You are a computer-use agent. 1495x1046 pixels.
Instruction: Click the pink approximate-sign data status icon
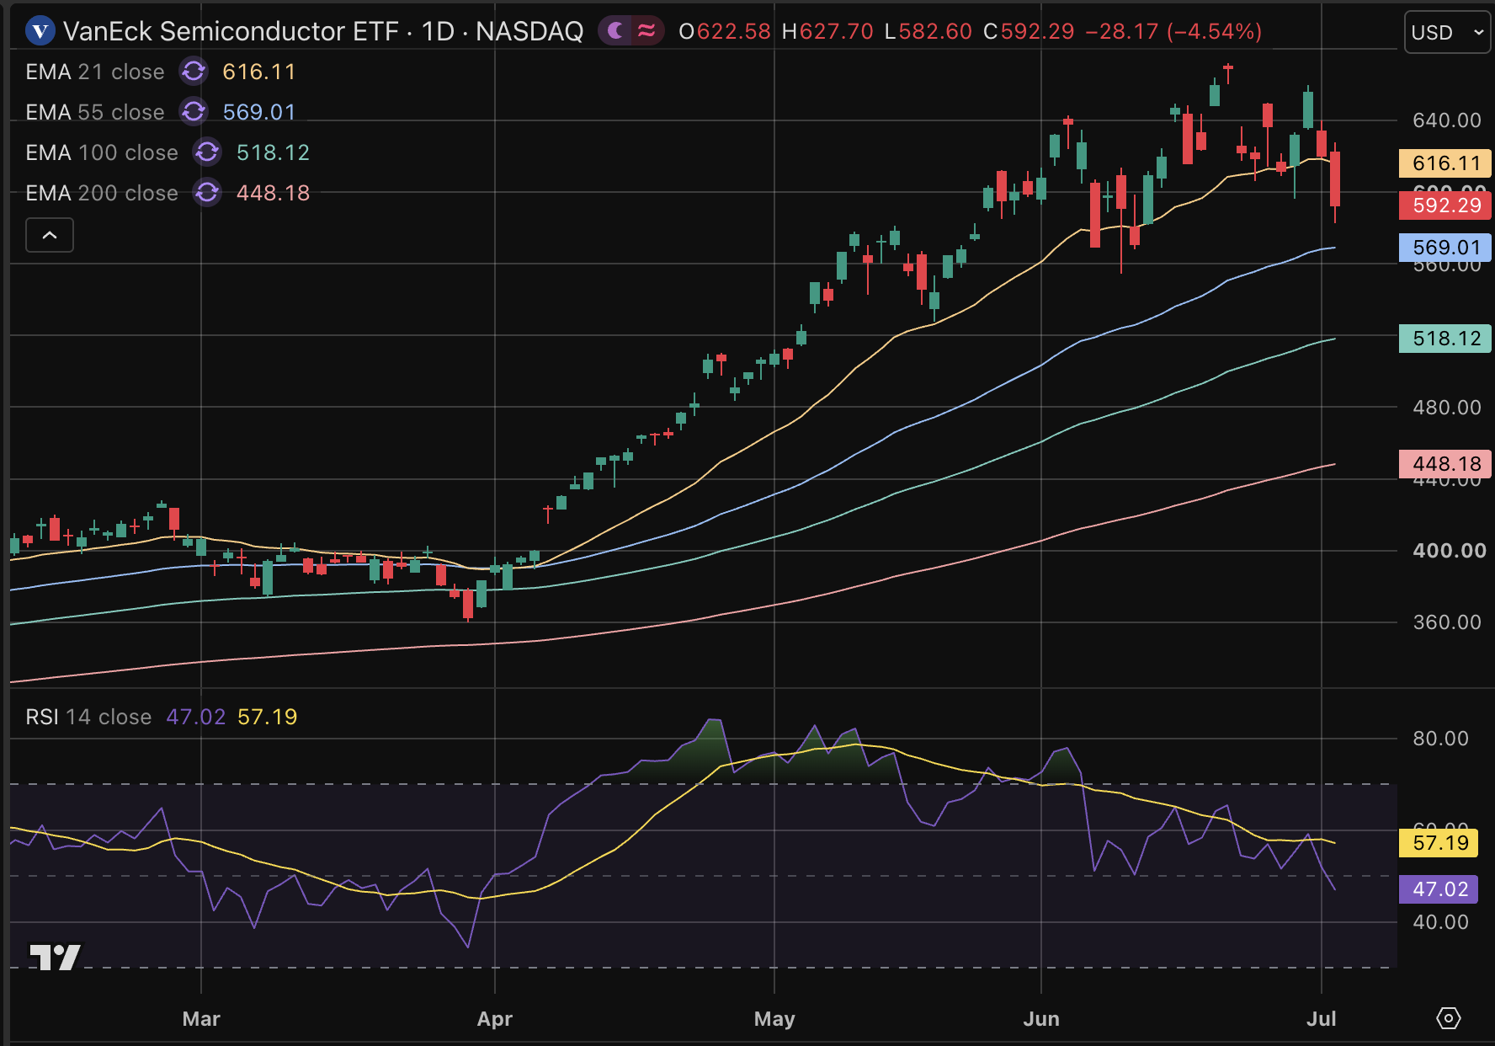646,31
